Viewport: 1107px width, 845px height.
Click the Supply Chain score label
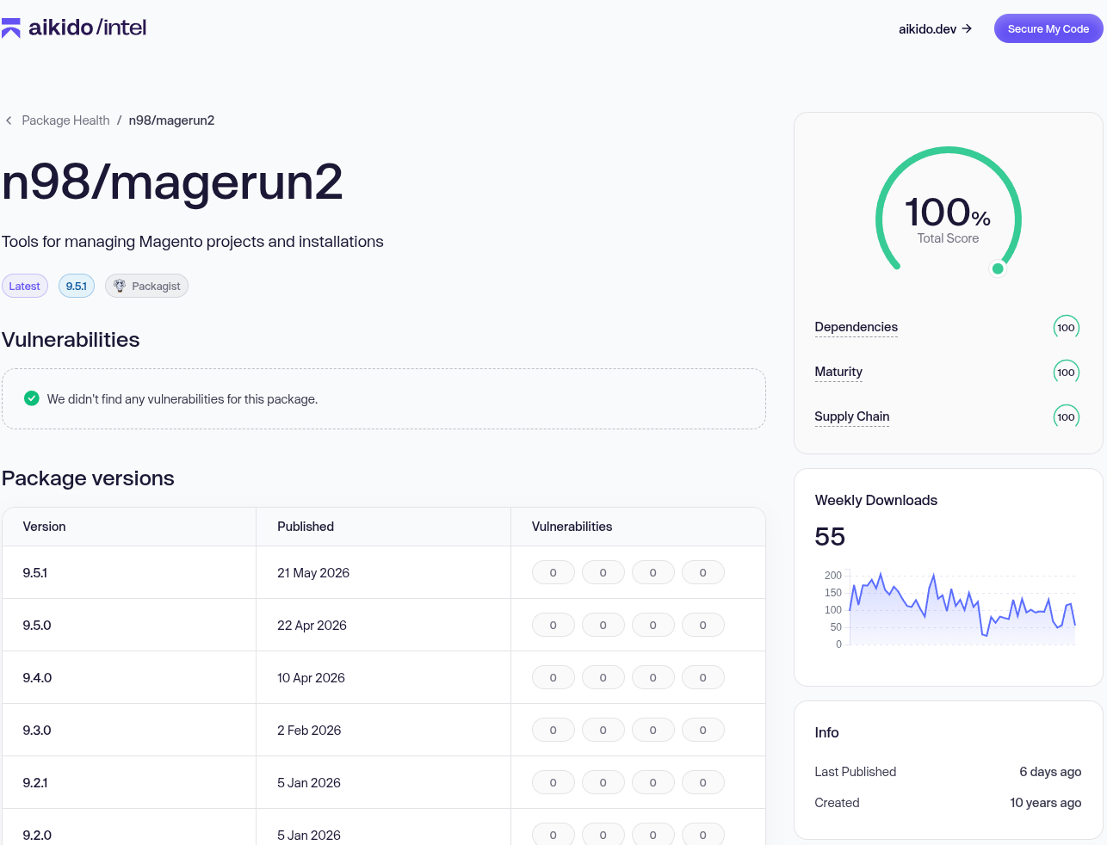pos(852,416)
